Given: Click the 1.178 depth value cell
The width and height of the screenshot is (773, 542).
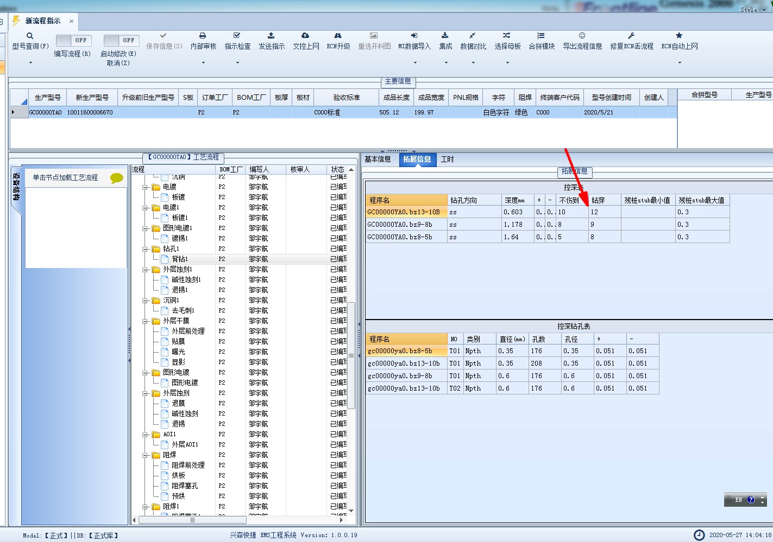Looking at the screenshot, I should click(518, 225).
